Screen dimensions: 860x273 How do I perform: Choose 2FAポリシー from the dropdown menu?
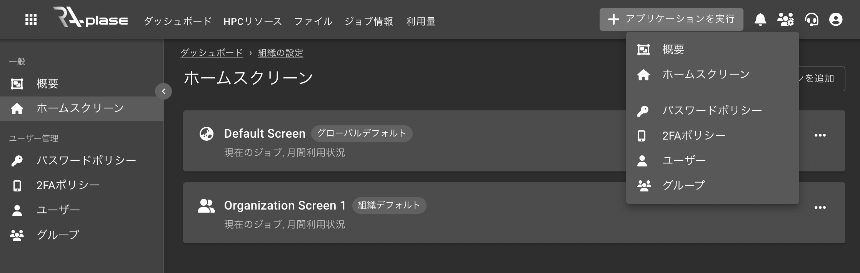coord(693,136)
